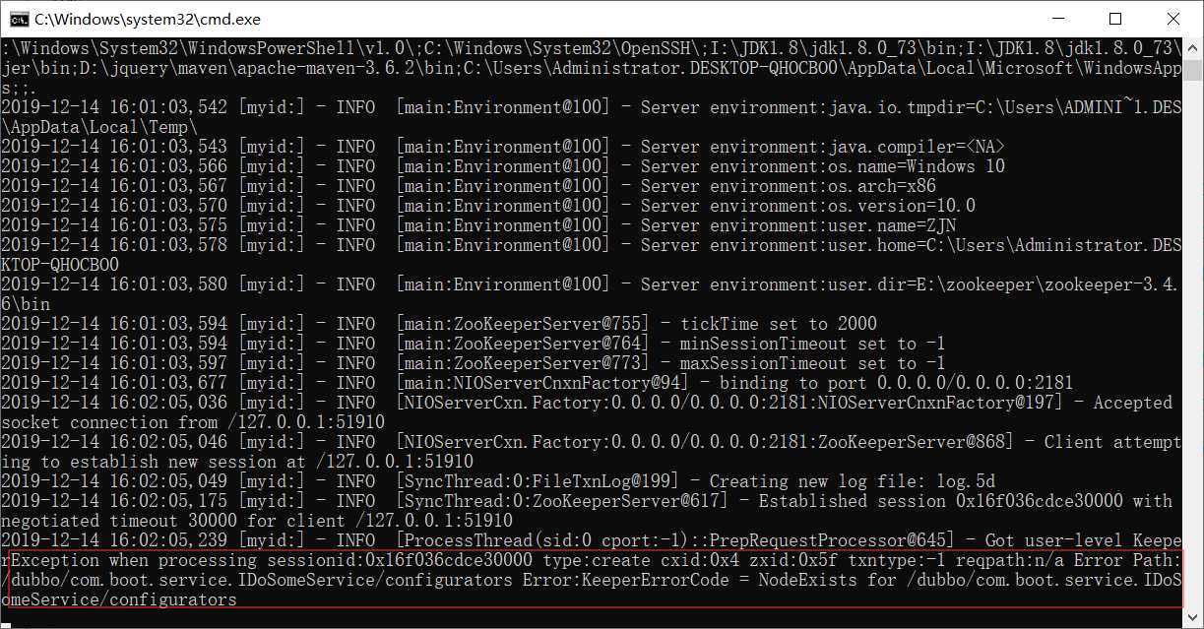The height and width of the screenshot is (629, 1204).
Task: Click the text 'maxSessionTimeout set to -1'
Action: coord(812,363)
